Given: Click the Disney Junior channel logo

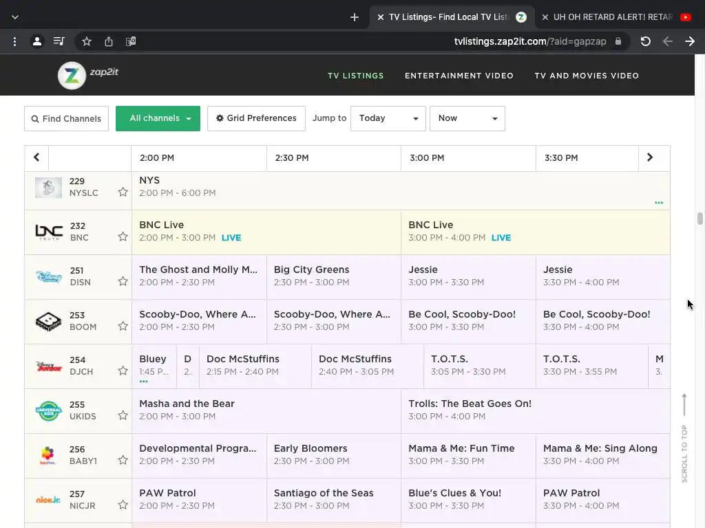Looking at the screenshot, I should click(49, 366).
